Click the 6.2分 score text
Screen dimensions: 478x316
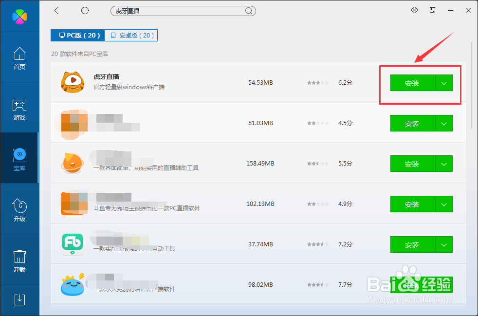tap(345, 83)
